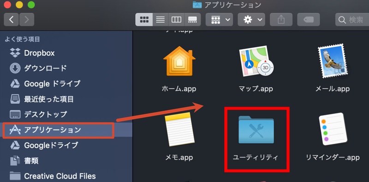Select the マップ.app maps icon
369x182 pixels.
point(256,62)
